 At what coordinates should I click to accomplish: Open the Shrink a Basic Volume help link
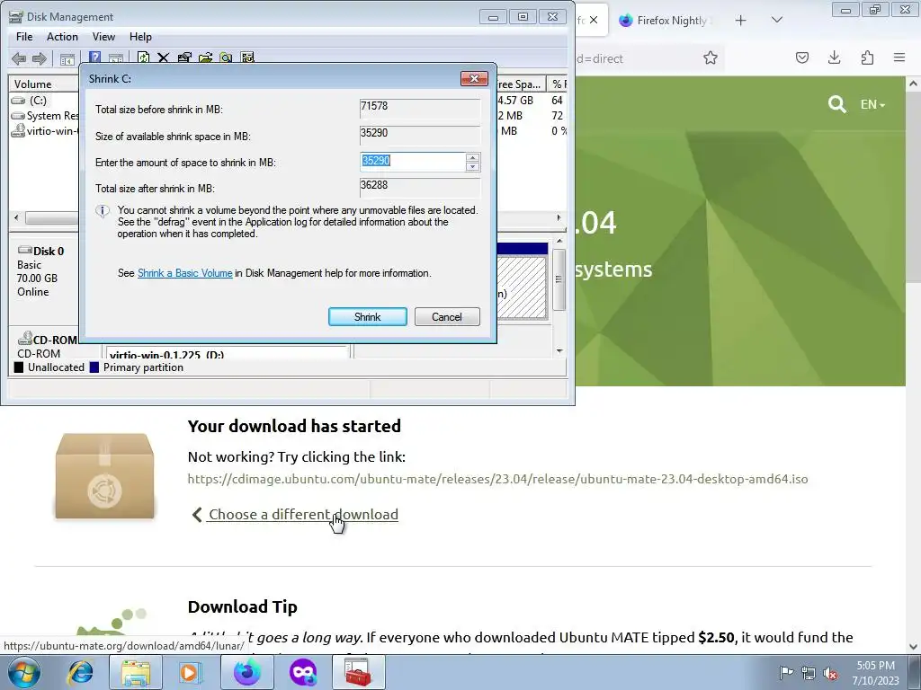[x=185, y=273]
